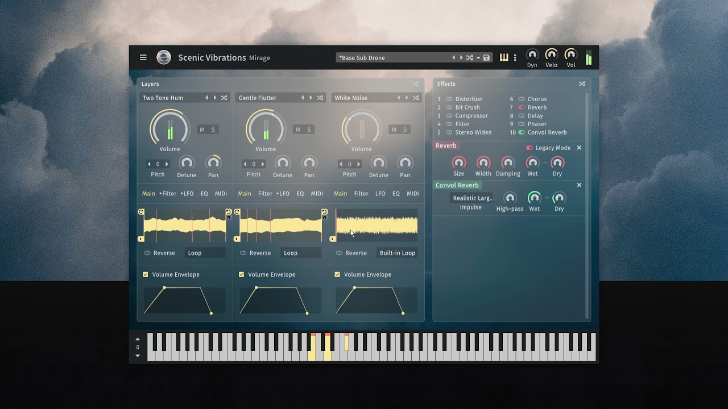Go to next preset with right arrow

[x=461, y=57]
